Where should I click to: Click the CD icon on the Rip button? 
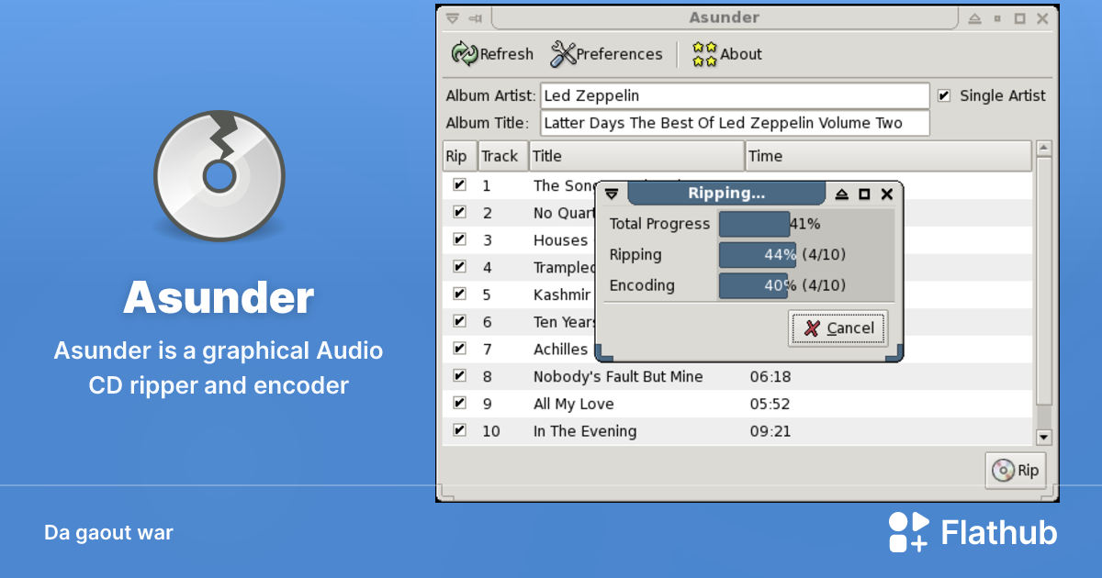point(1001,470)
